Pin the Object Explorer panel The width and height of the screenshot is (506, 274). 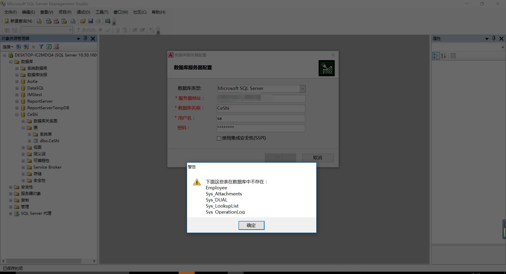tap(85, 39)
